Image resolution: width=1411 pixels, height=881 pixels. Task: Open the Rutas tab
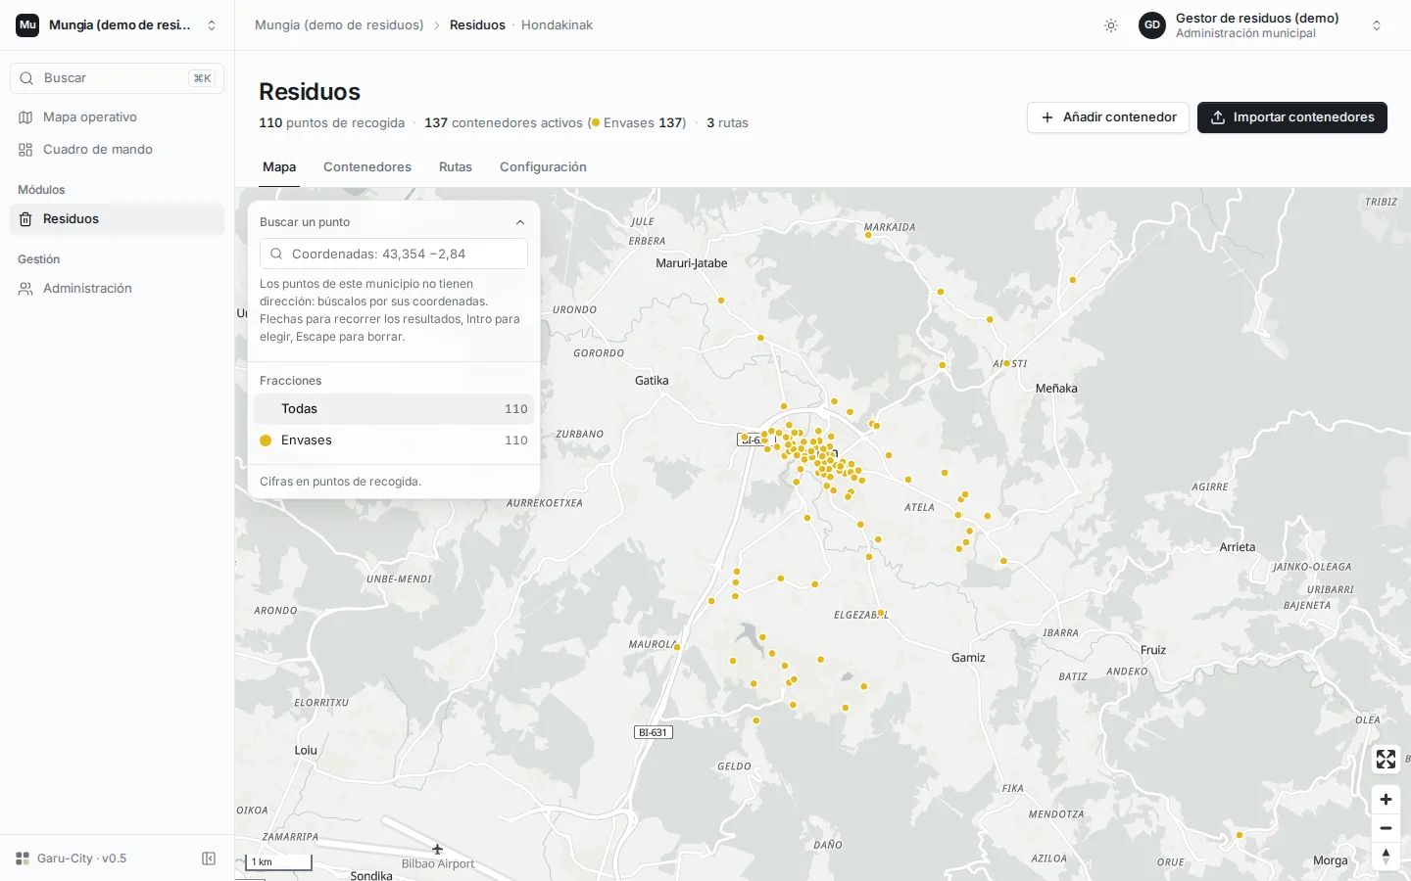(456, 167)
